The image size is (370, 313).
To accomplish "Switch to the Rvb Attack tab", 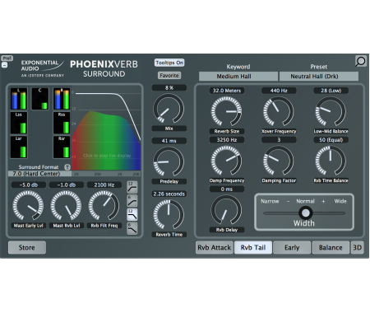I will (x=215, y=248).
